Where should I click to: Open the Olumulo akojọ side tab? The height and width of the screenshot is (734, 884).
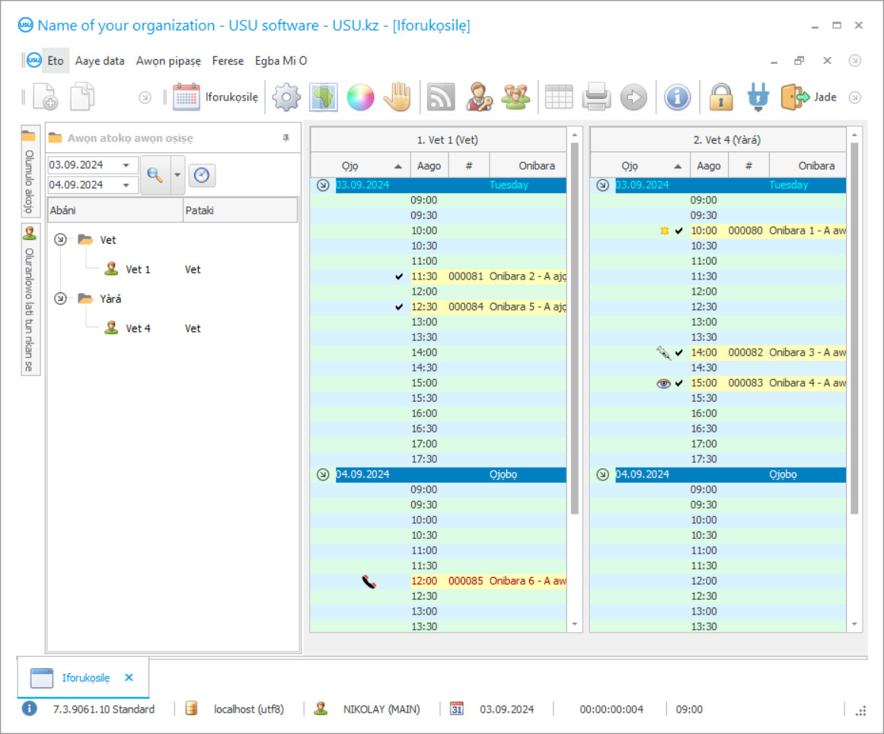click(x=30, y=171)
